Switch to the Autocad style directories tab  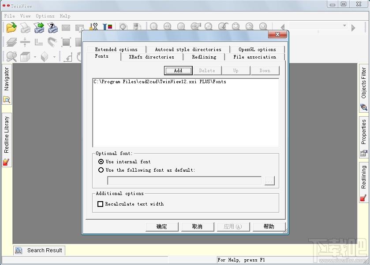(x=188, y=49)
